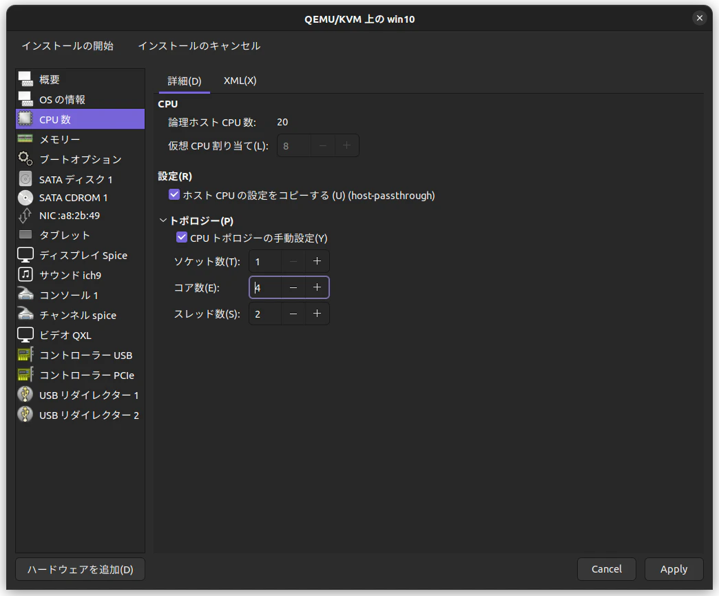Open the NIC :a8:2b:49 network icon
The image size is (719, 596).
pyautogui.click(x=25, y=215)
